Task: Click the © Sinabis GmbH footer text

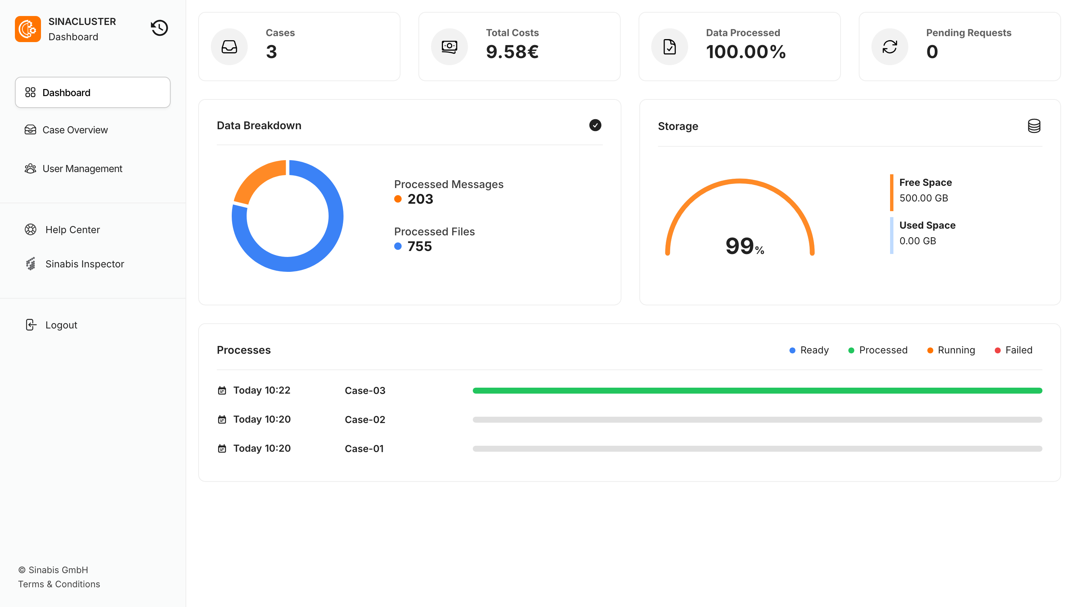Action: (x=53, y=570)
